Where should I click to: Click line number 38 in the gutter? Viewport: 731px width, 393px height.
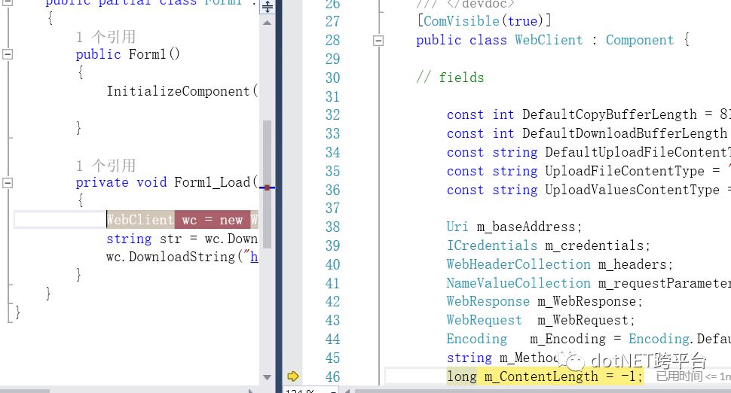click(332, 227)
